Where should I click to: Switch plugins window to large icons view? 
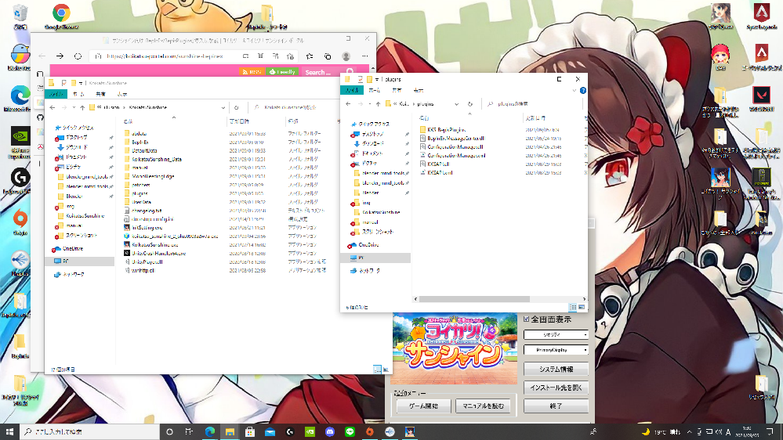point(582,308)
